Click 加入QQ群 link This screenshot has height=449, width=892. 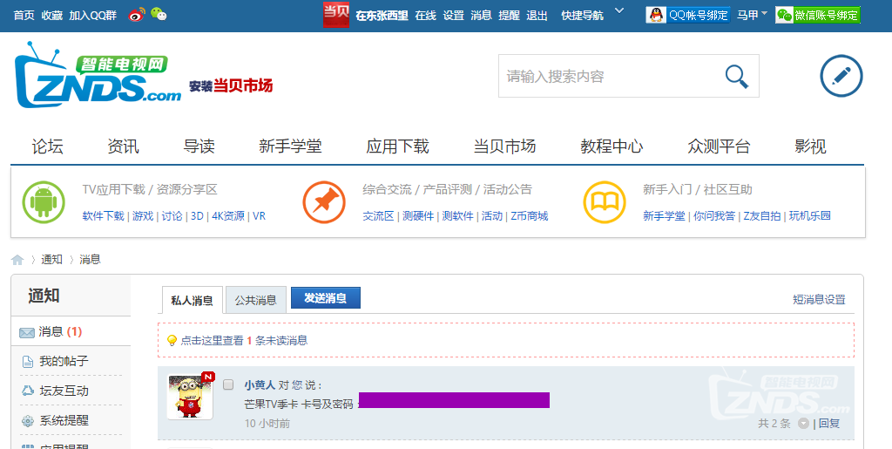[92, 16]
